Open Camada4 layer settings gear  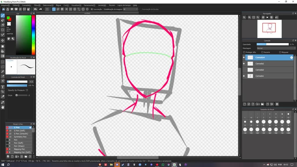[291, 58]
